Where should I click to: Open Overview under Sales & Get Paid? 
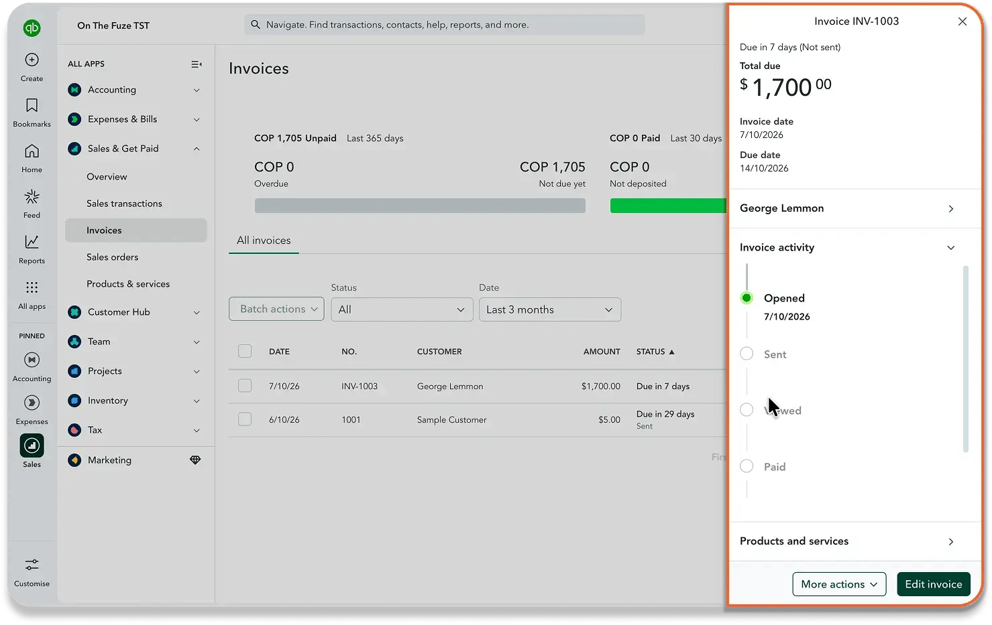pos(107,177)
